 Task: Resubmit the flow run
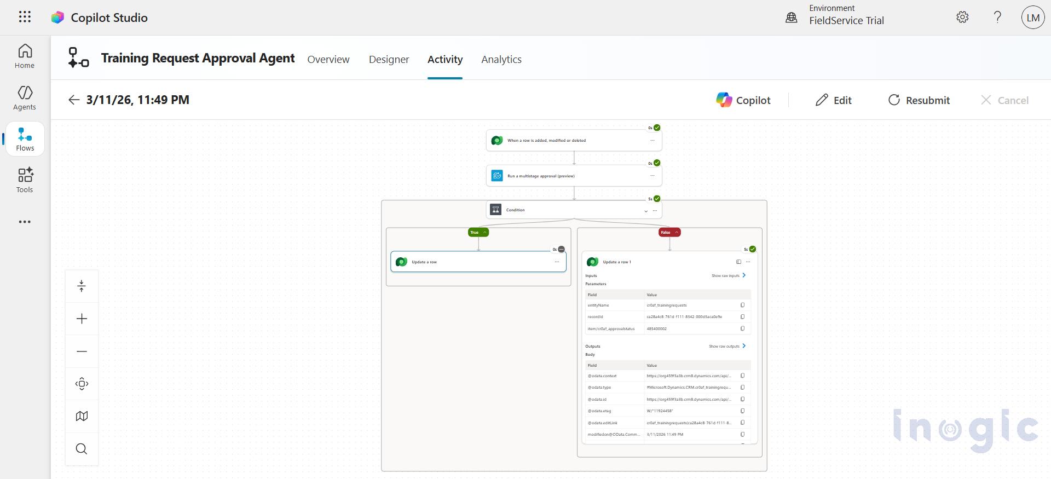pos(919,100)
